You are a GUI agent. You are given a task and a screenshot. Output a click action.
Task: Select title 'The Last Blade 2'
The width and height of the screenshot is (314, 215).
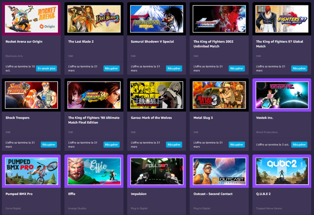81,42
